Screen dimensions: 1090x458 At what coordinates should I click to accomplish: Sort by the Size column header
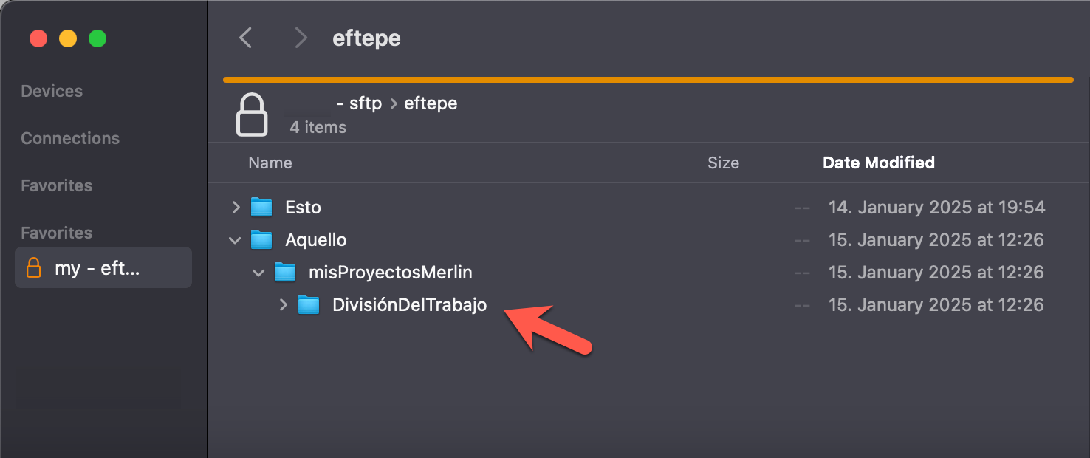723,163
